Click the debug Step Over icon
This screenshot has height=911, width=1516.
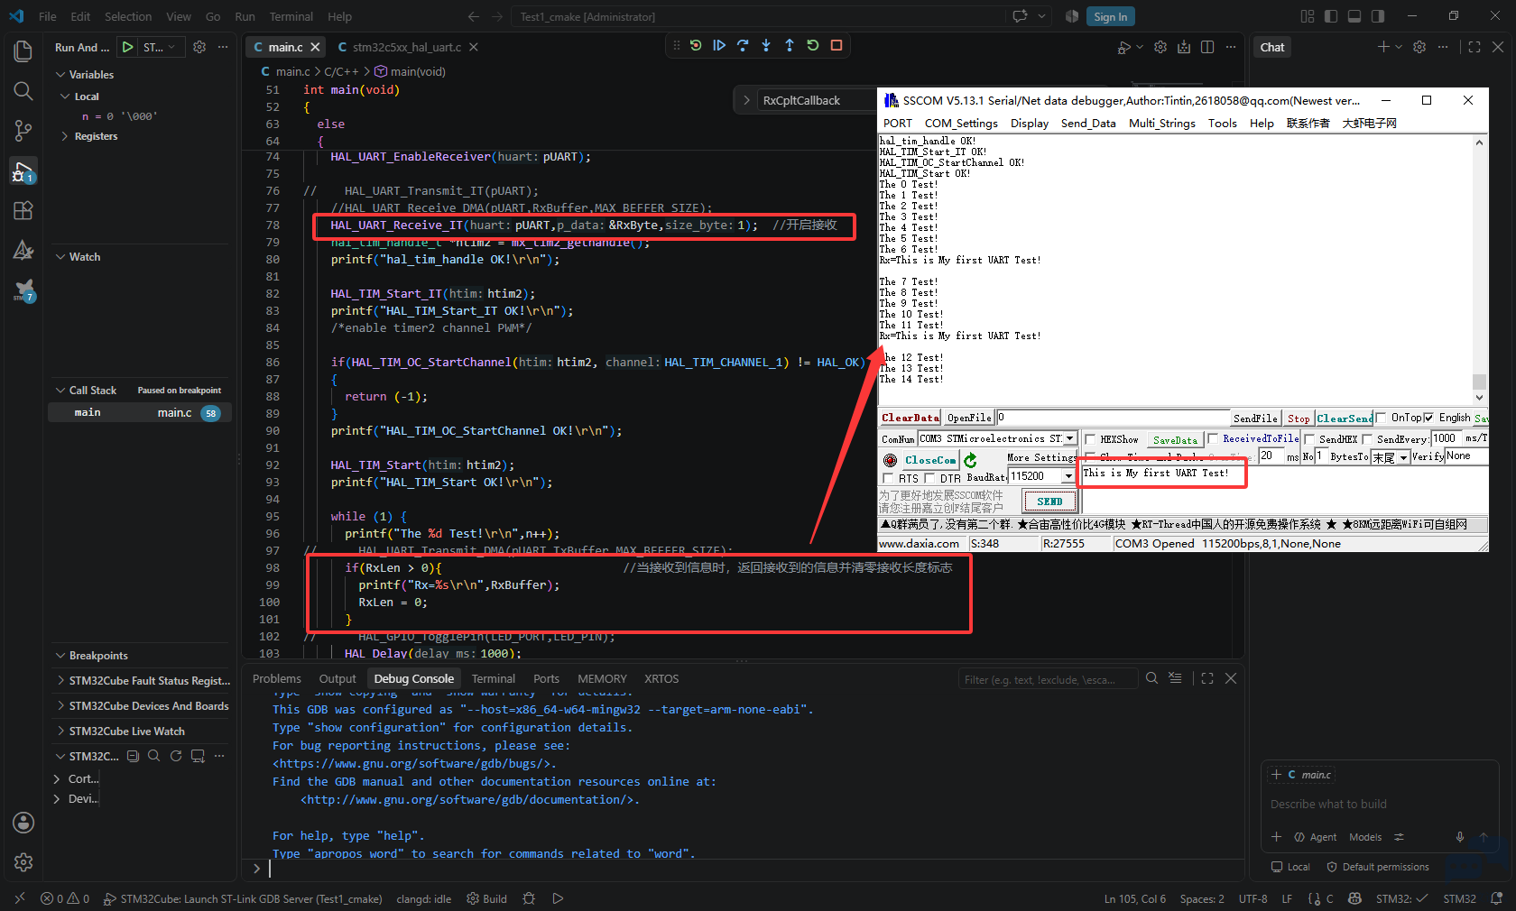pos(743,45)
